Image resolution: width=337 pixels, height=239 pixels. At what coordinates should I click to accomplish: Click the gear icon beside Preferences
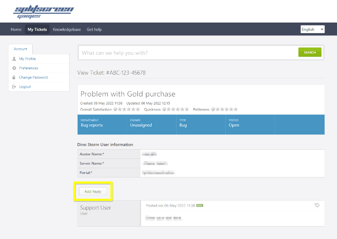click(x=14, y=68)
